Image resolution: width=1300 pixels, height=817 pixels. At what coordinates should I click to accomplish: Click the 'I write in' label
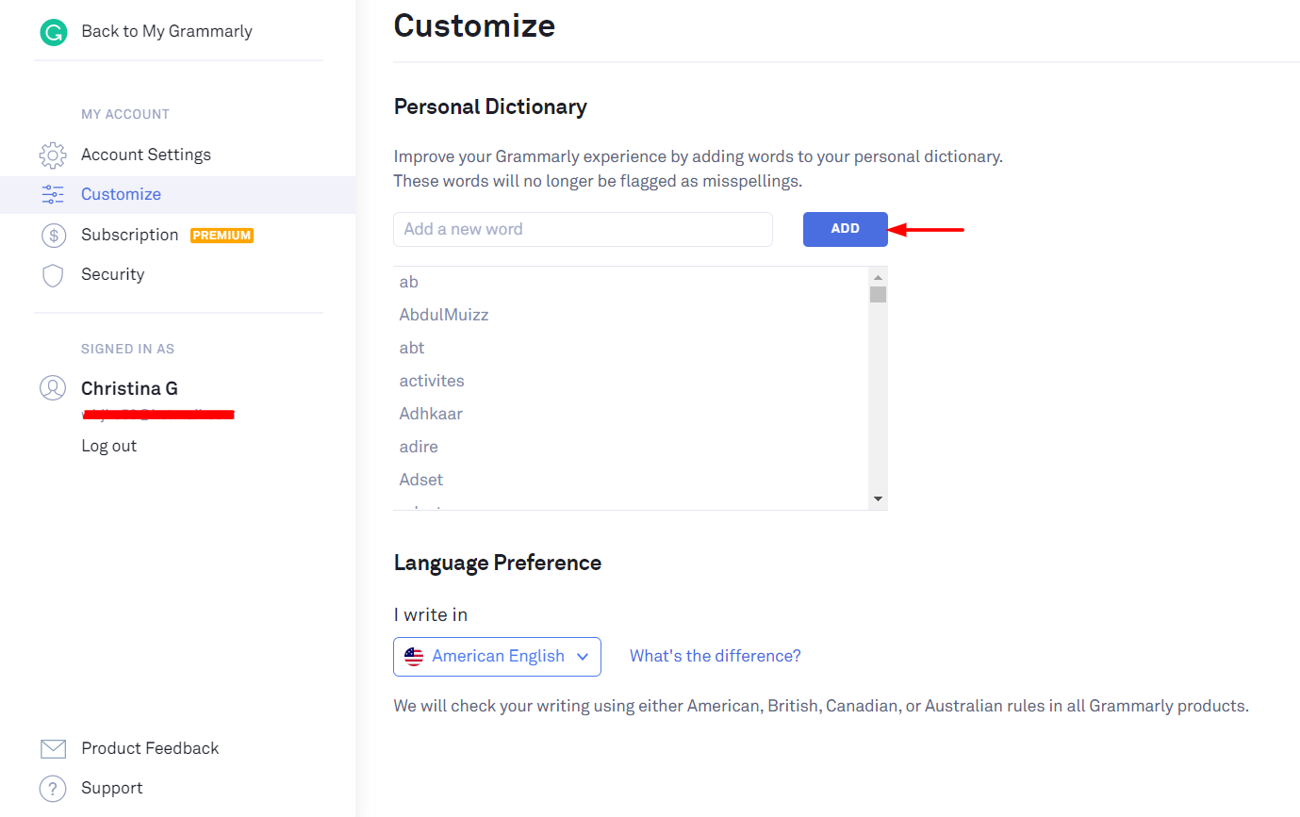tap(431, 614)
